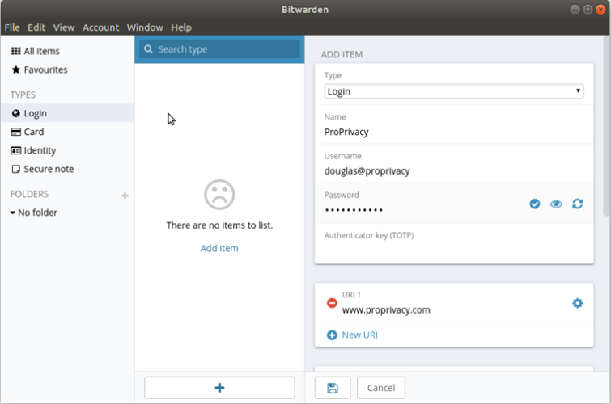Save the item with floppy disk icon
Screen dimensions: 611x404
coord(333,388)
